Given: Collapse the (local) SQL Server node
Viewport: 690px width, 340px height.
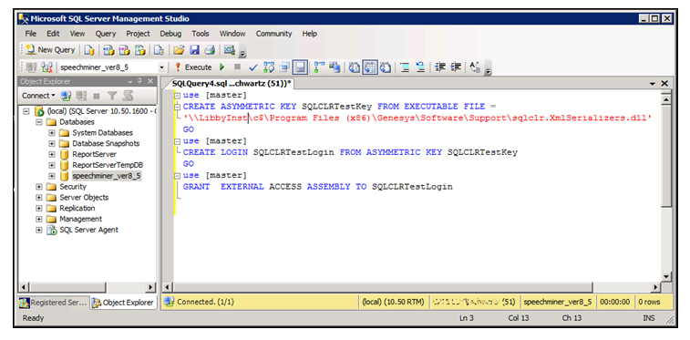Looking at the screenshot, I should pos(26,111).
